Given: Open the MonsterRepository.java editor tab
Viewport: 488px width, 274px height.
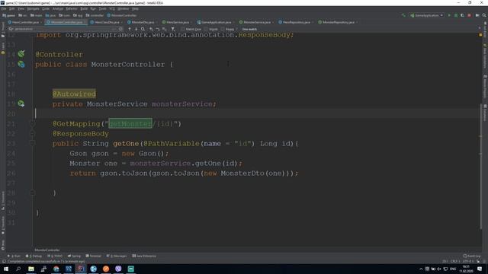Looking at the screenshot, I should (339, 22).
